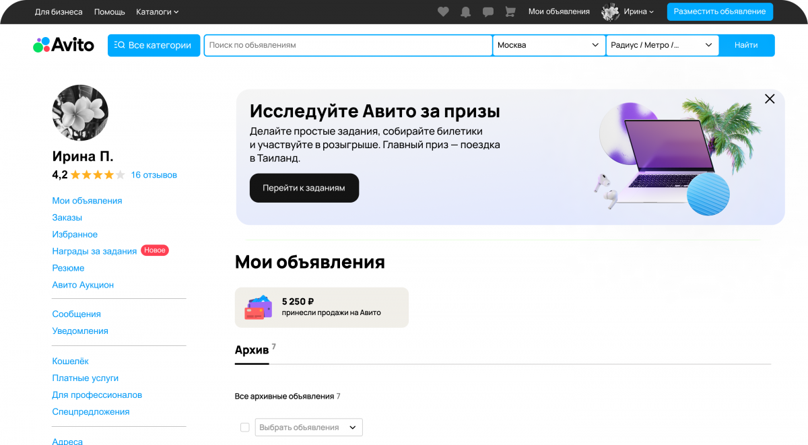Image resolution: width=808 pixels, height=445 pixels.
Task: Open the Ирина account dropdown
Action: [x=639, y=11]
